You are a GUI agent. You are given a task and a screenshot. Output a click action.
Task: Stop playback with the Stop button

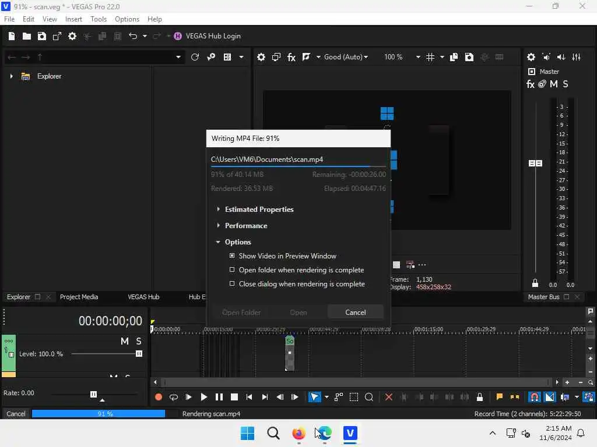pos(234,397)
